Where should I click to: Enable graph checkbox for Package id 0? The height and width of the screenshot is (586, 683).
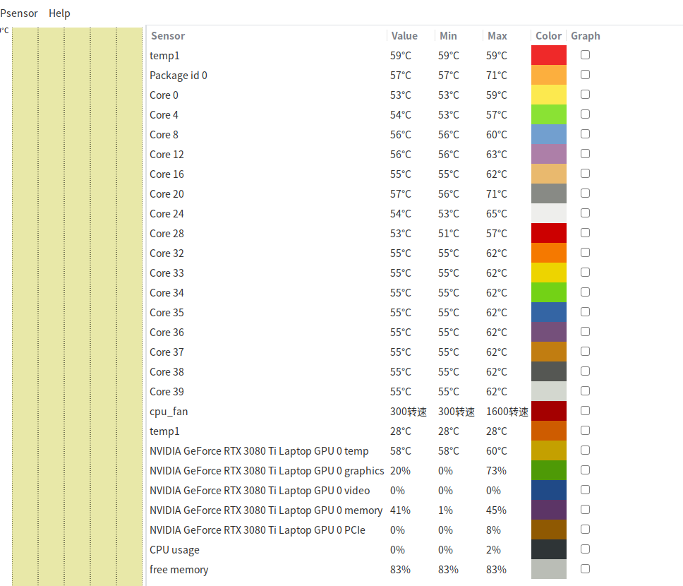585,75
